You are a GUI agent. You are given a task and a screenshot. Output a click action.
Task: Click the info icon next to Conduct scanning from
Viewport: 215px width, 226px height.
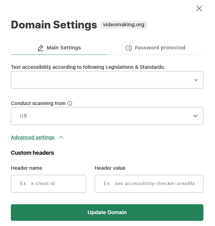(x=70, y=103)
